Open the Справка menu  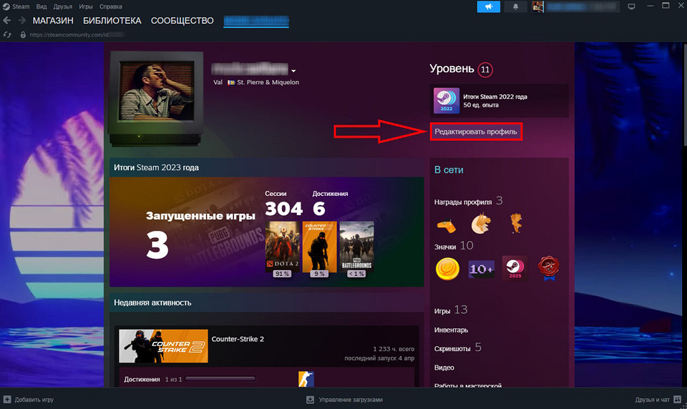pyautogui.click(x=111, y=6)
